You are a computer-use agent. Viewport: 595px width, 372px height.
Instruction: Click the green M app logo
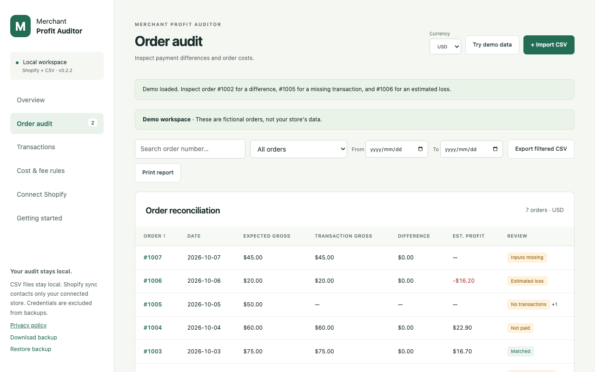tap(20, 26)
